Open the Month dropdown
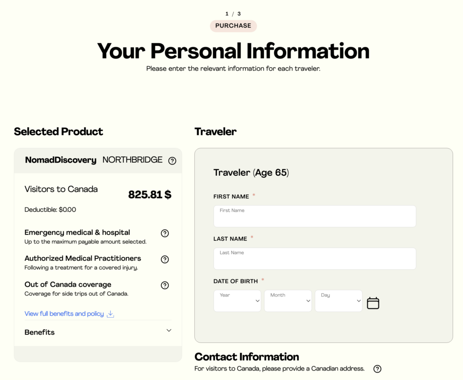The image size is (463, 380). click(288, 301)
